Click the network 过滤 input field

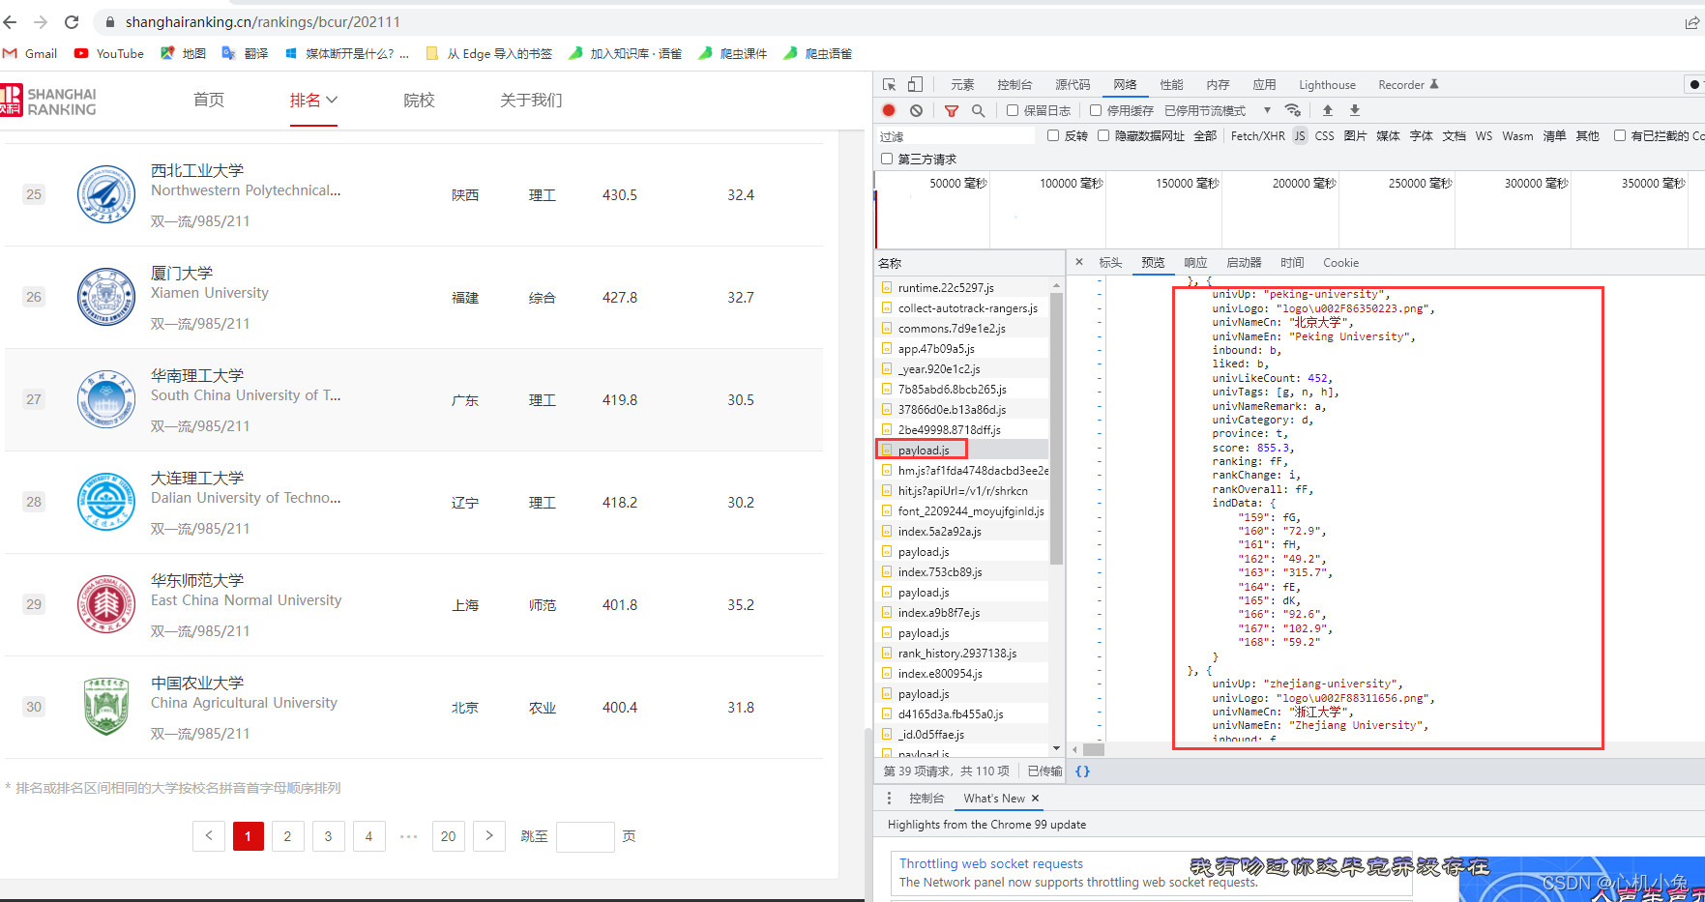pos(955,136)
